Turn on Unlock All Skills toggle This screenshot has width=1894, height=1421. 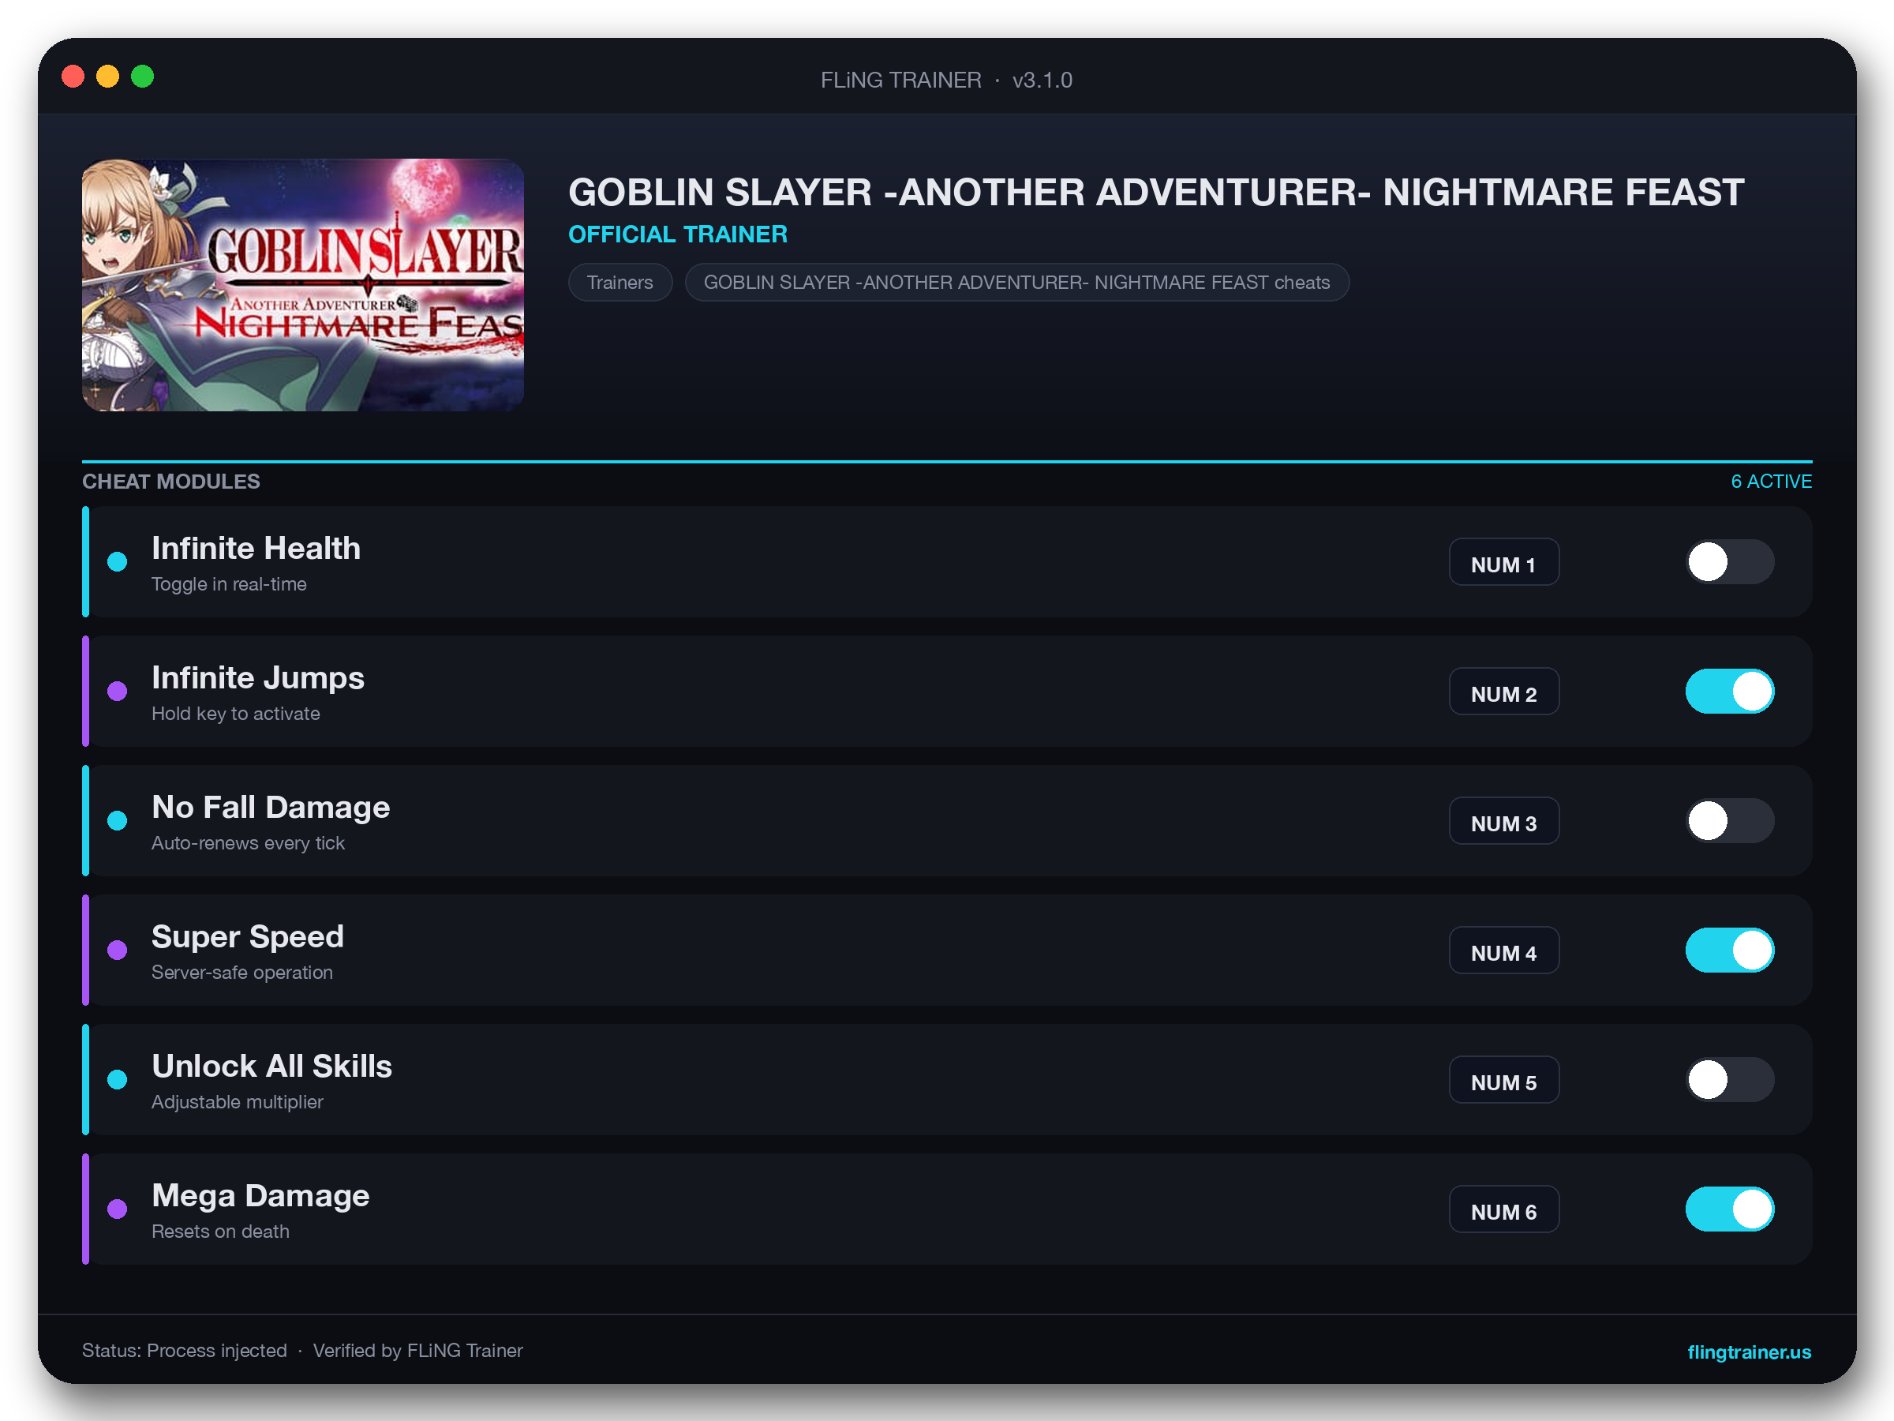point(1730,1079)
